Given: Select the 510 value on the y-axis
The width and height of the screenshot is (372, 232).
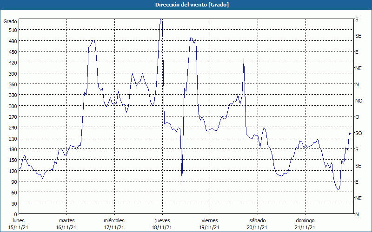Looking at the screenshot, I should pyautogui.click(x=13, y=30).
